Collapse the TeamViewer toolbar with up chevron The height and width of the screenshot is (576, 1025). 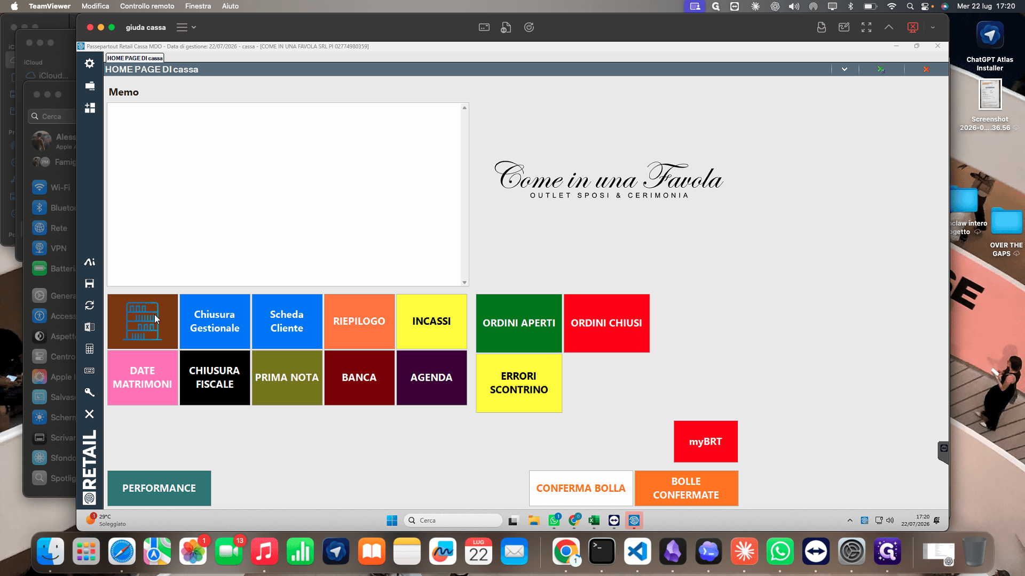tap(889, 27)
